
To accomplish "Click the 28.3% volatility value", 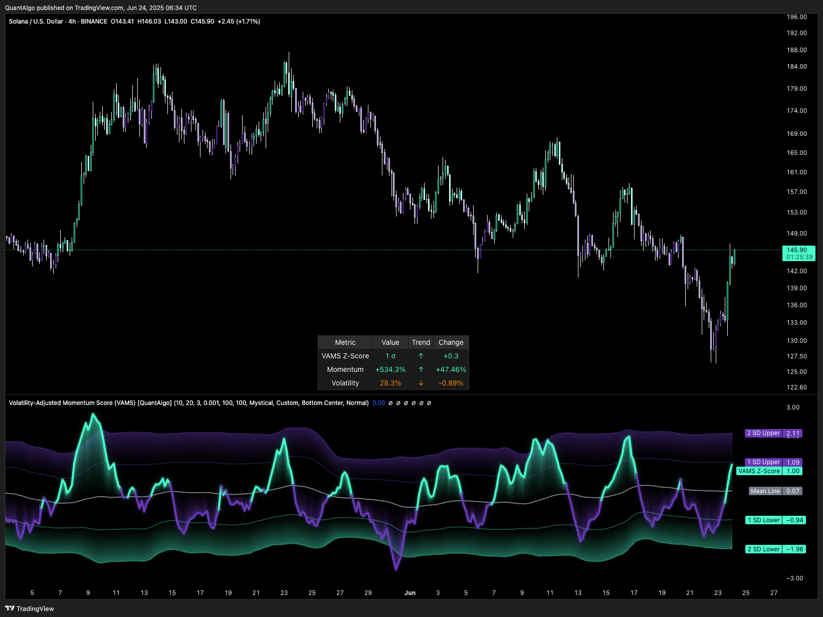I will (x=390, y=383).
